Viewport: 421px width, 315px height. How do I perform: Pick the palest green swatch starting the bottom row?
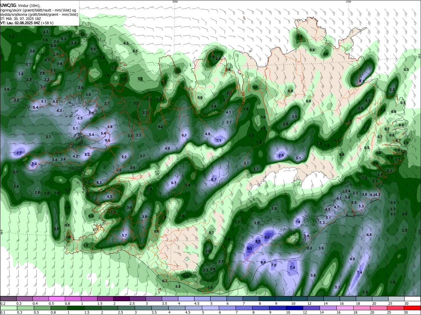(x=8, y=308)
